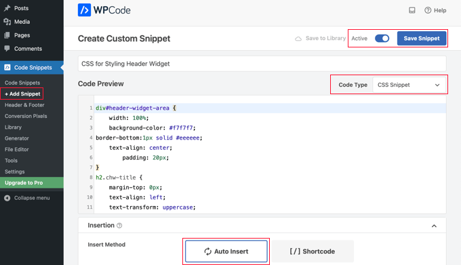This screenshot has width=461, height=265.
Task: Click line number 7 in gutter
Action: 91,167
